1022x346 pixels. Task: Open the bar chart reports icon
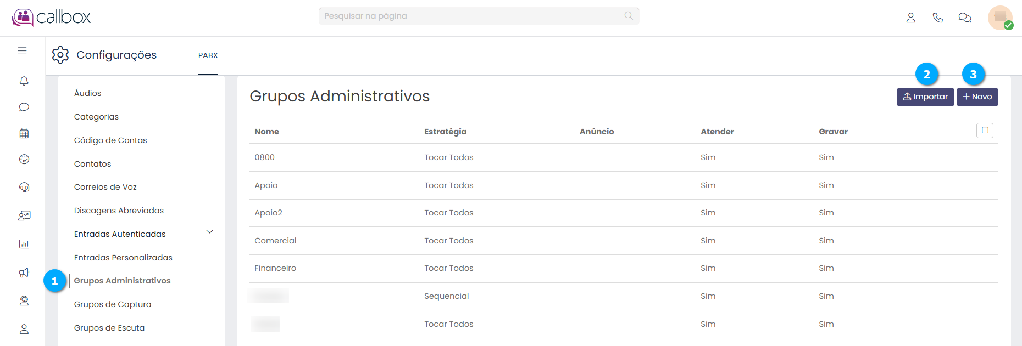coord(24,244)
